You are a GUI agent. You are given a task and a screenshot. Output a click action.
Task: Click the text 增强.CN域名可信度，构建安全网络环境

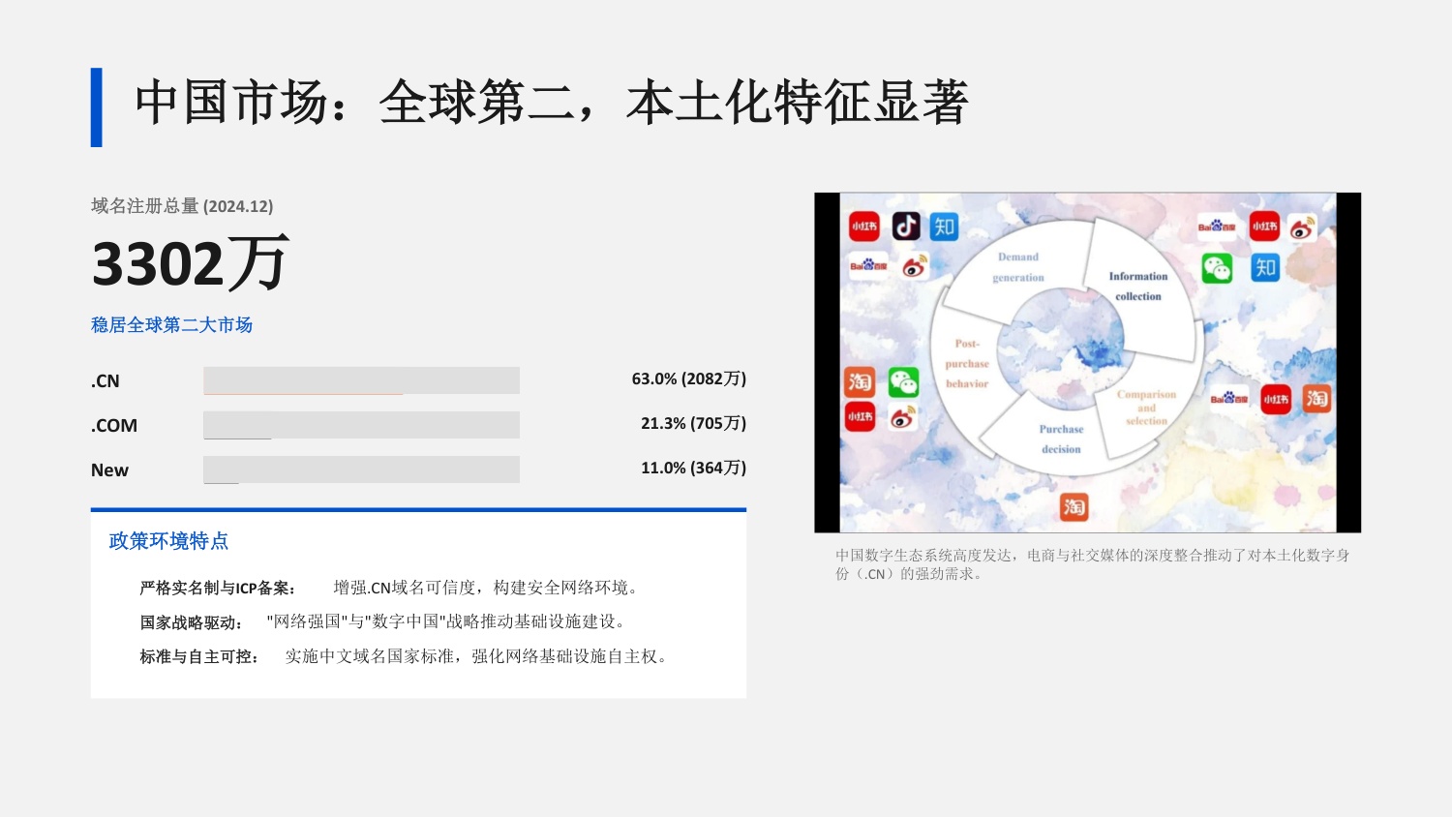(x=485, y=588)
